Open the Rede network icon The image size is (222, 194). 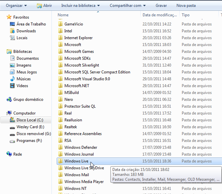[x=9, y=154]
